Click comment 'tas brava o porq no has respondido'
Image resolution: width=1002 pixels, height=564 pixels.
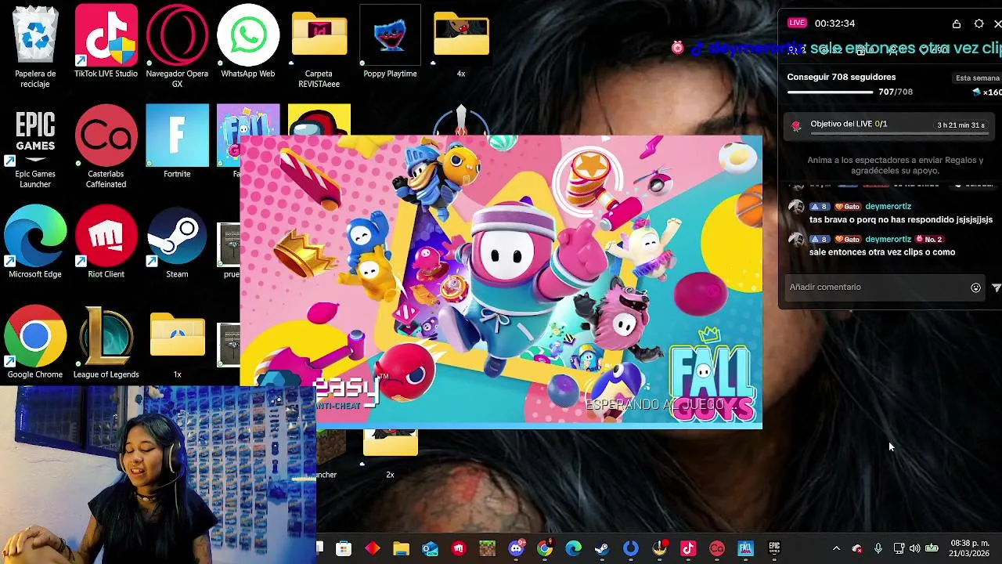click(901, 220)
